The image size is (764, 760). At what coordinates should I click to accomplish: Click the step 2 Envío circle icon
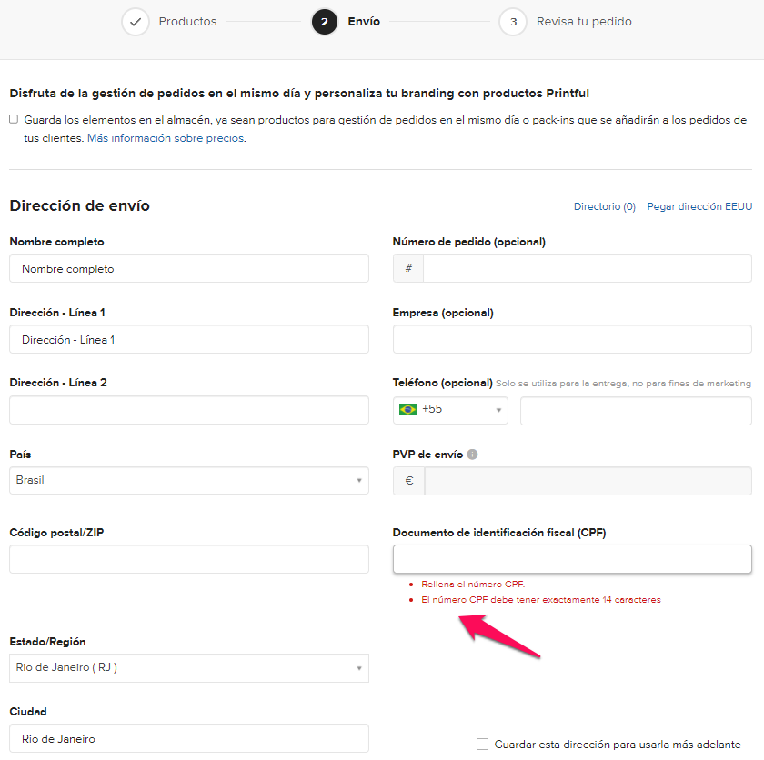(x=325, y=22)
